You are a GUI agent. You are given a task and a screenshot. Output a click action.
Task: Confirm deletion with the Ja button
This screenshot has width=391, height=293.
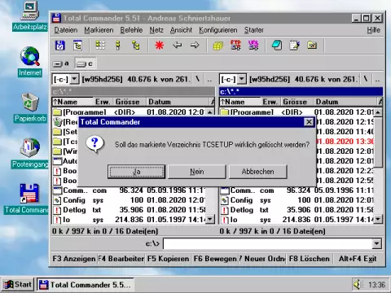pyautogui.click(x=136, y=172)
